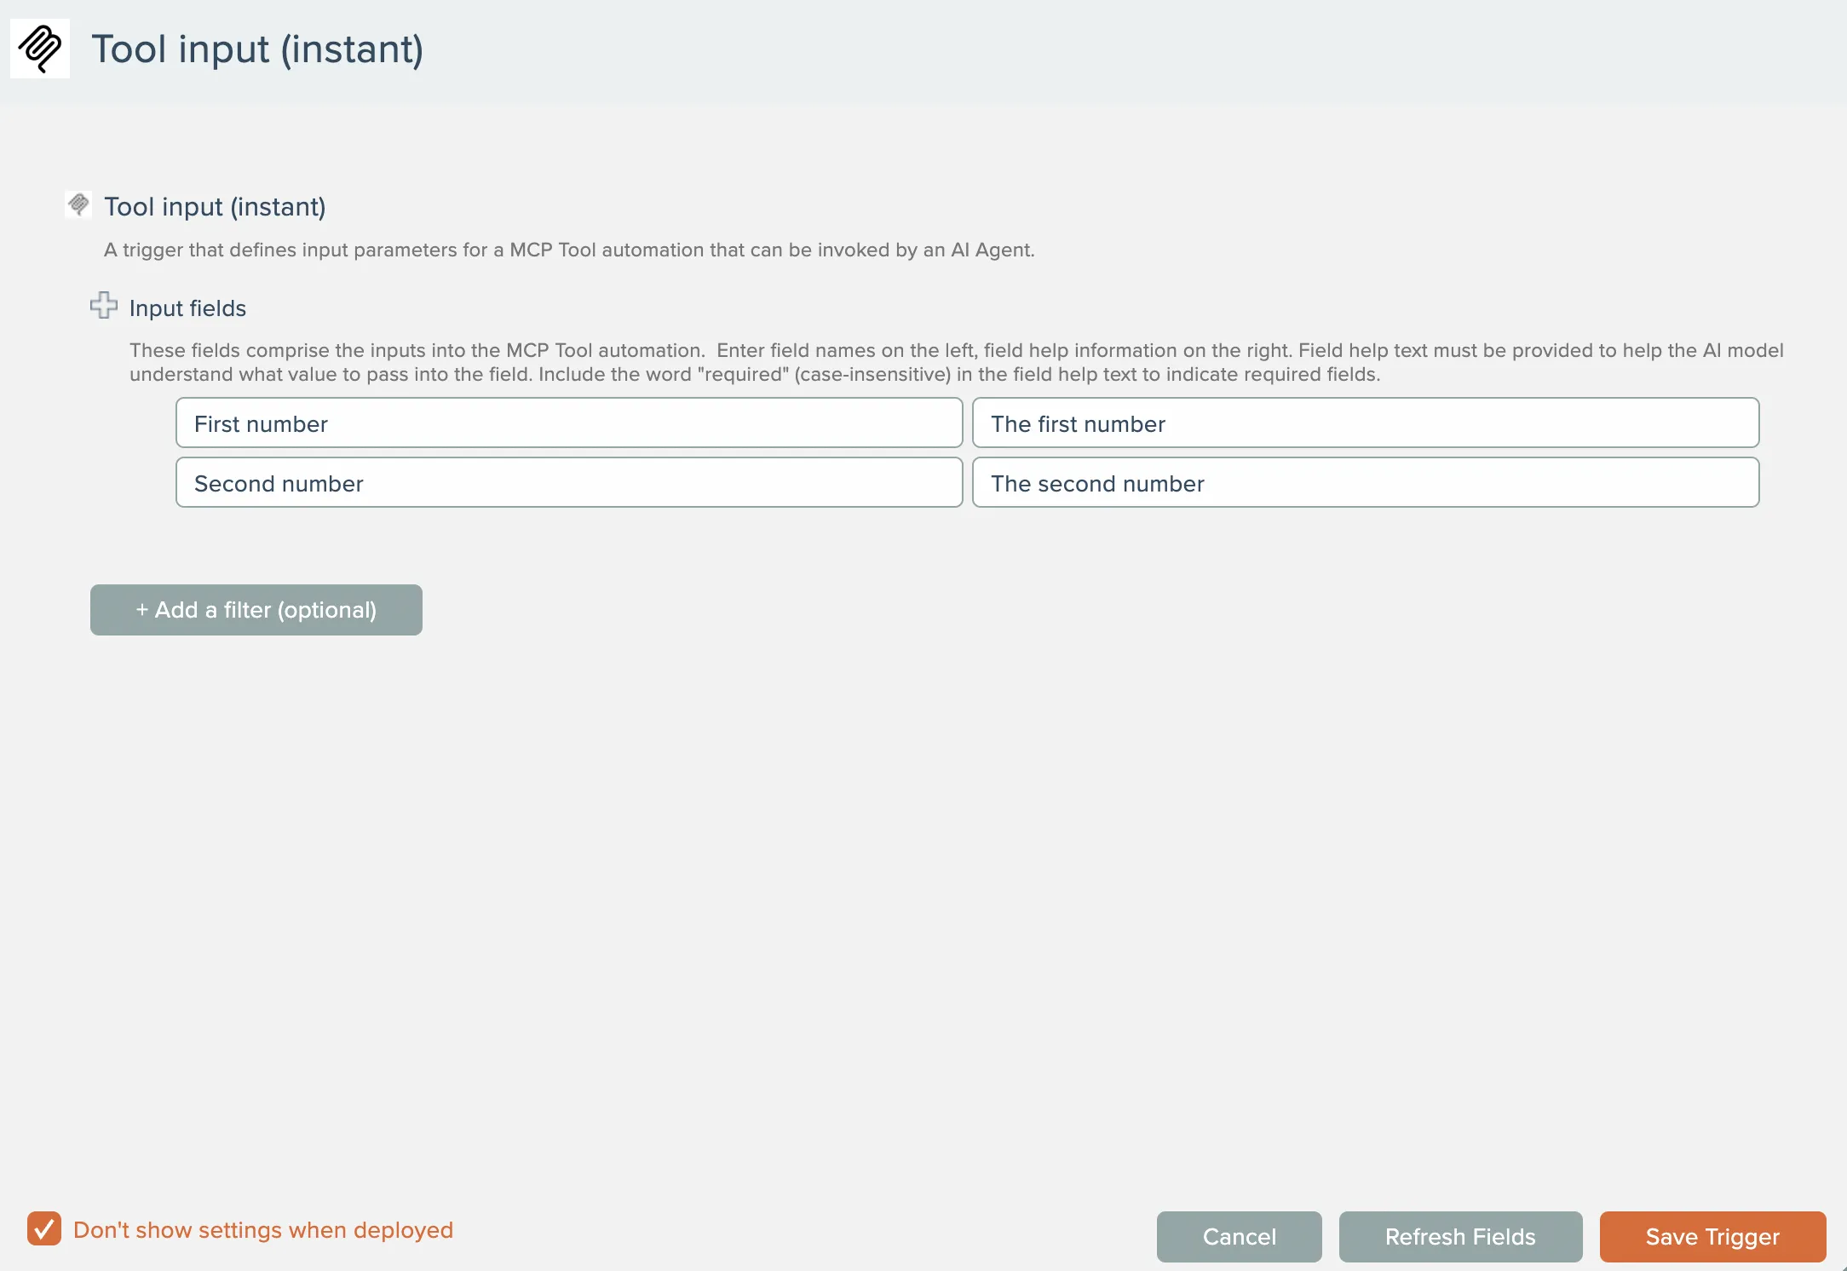Click the "required" word in help instructions
The height and width of the screenshot is (1271, 1847).
[x=743, y=375]
